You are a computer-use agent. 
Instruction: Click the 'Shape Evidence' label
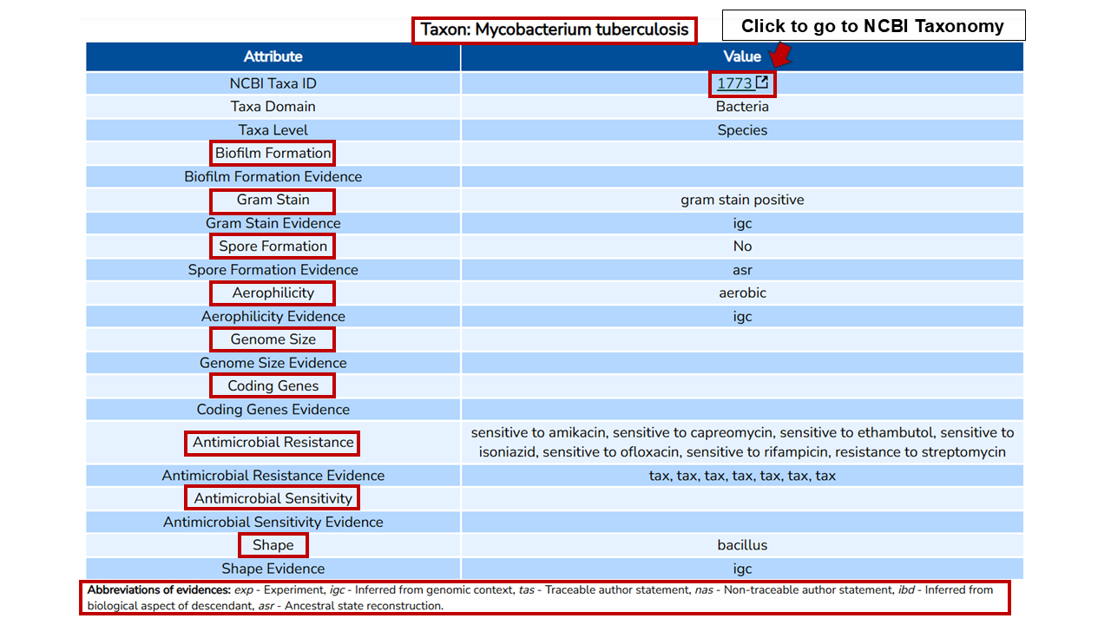(273, 569)
